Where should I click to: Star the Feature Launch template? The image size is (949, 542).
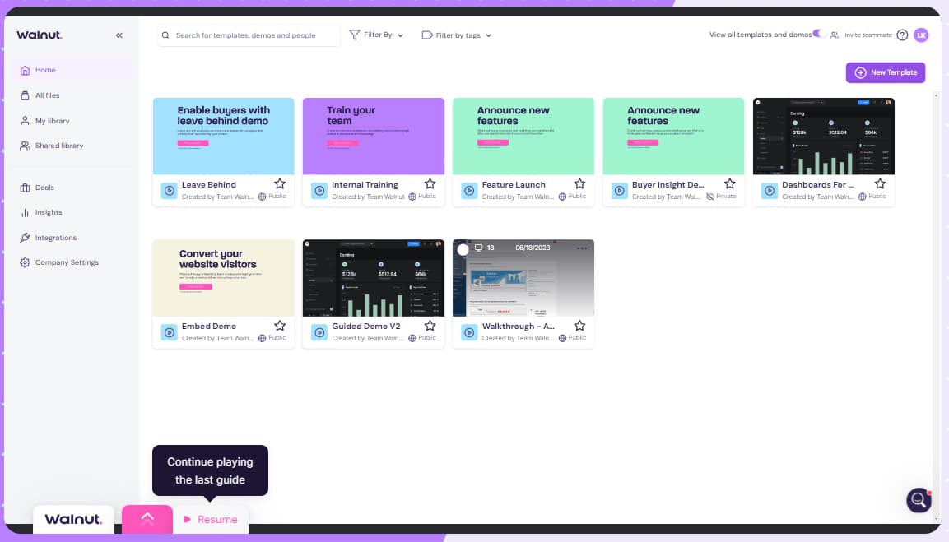pos(579,184)
